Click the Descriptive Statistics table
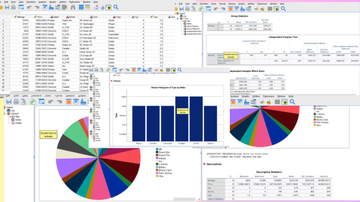This screenshot has height=202, width=360. point(269,187)
